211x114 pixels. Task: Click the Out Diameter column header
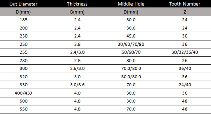click(x=23, y=4)
